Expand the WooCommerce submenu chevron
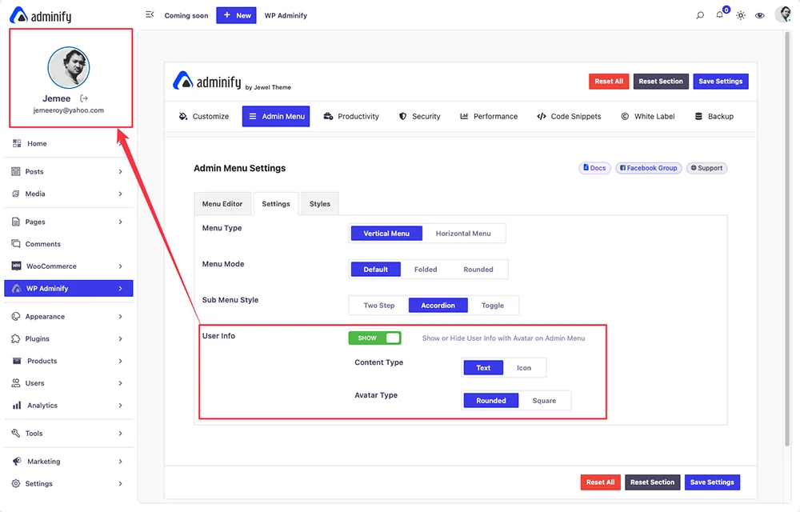800x512 pixels. 121,266
